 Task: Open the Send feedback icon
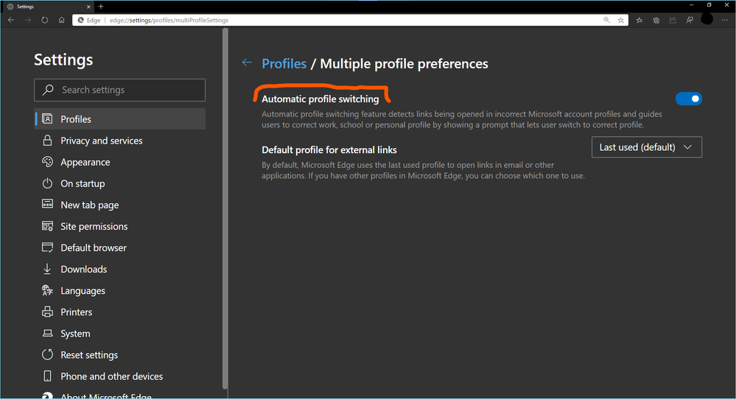click(690, 20)
